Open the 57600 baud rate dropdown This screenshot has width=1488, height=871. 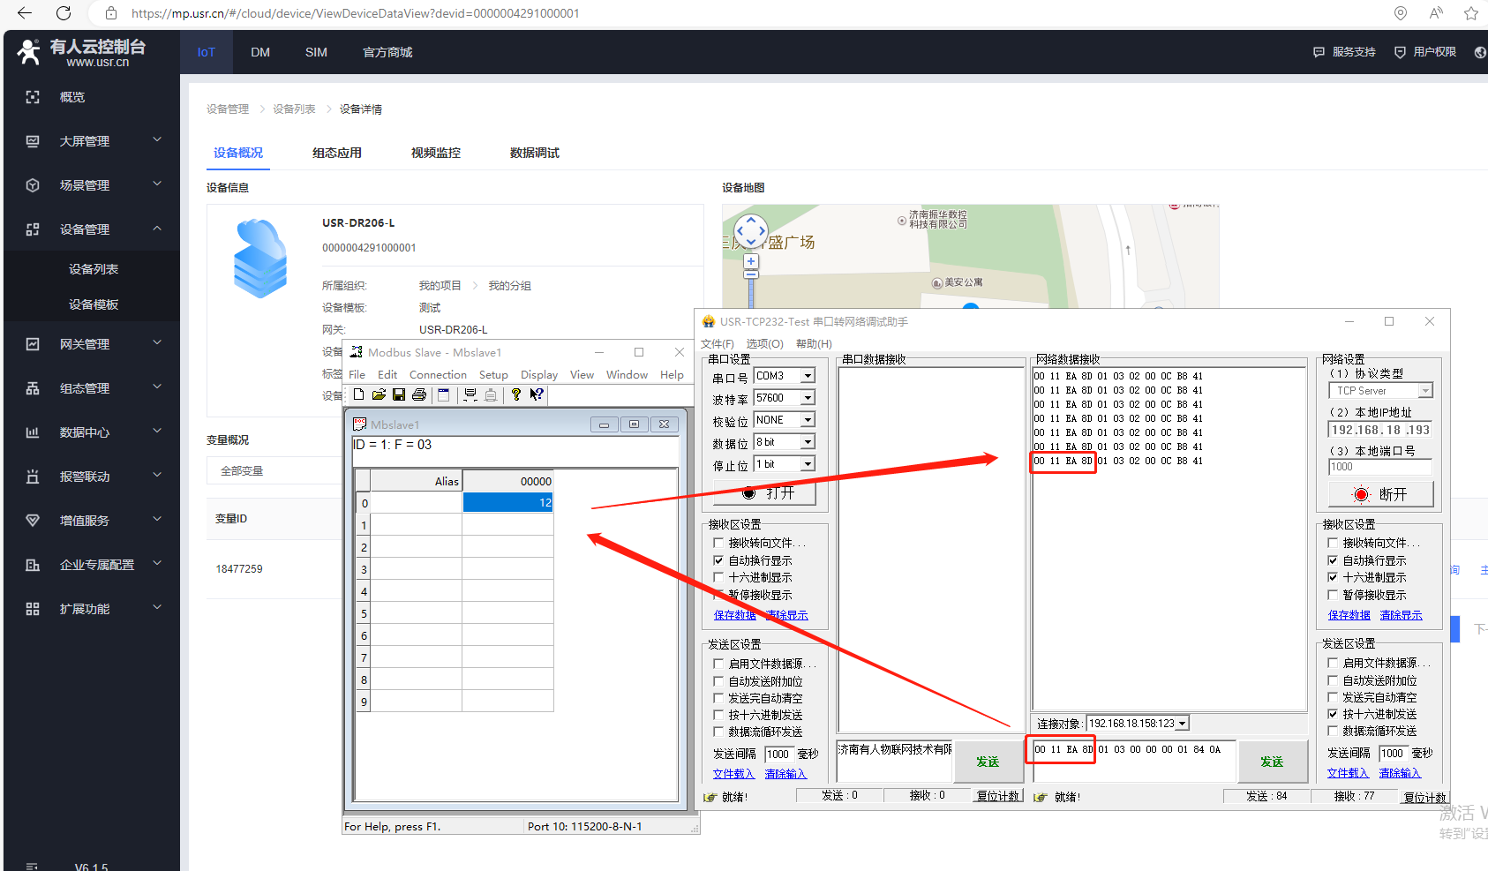tap(808, 398)
